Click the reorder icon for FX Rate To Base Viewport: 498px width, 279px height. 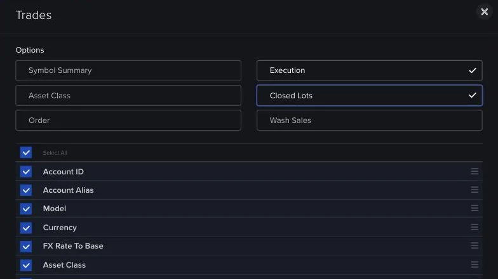(x=474, y=245)
